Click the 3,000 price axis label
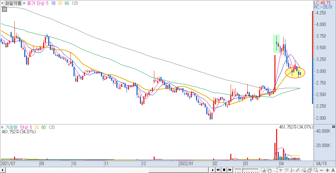Image resolution: width=336 pixels, height=173 pixels. 321,71
